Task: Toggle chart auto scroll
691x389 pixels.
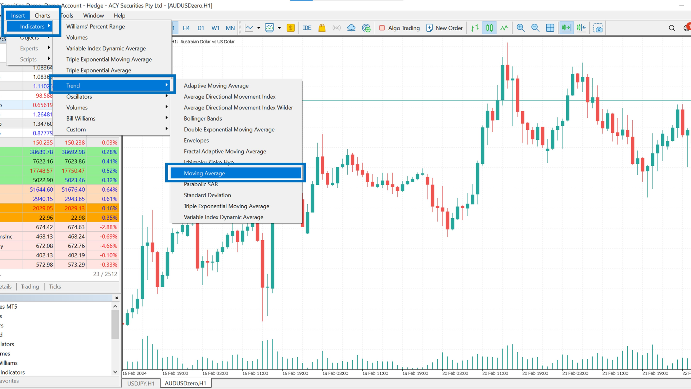Action: click(x=566, y=28)
